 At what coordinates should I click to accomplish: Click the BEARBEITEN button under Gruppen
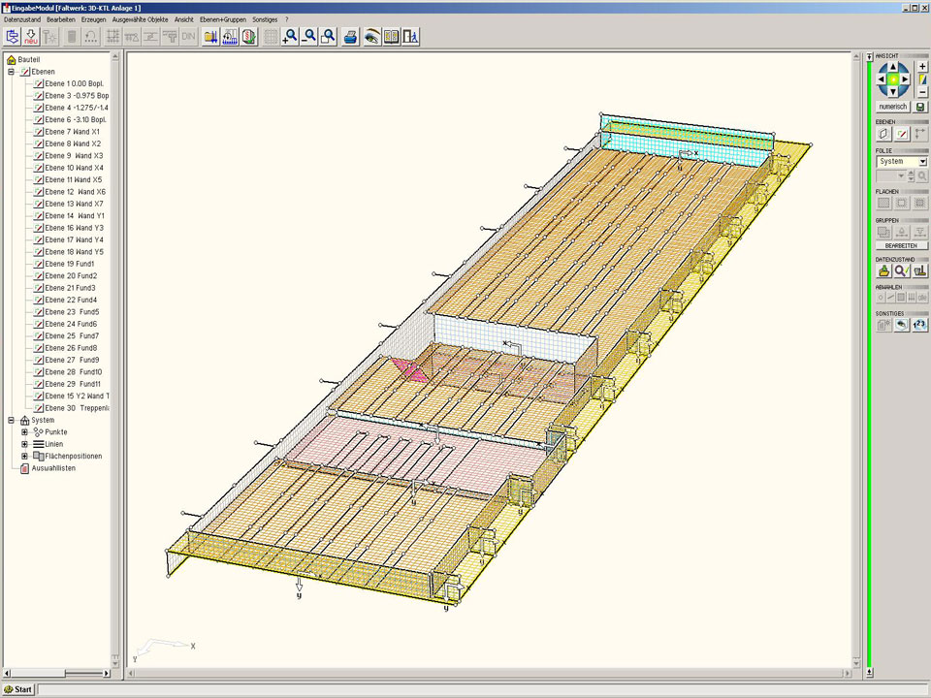[901, 246]
